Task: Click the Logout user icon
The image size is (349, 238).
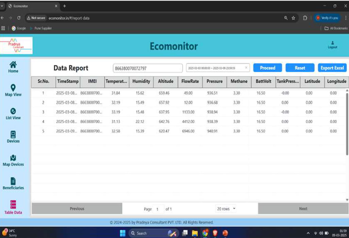Action: [x=332, y=44]
